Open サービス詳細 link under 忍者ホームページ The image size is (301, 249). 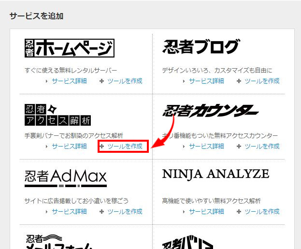click(69, 81)
